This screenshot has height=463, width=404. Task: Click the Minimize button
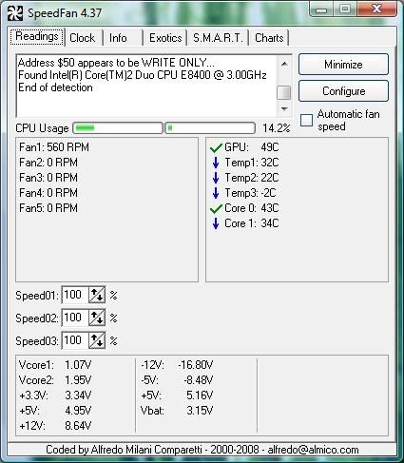coord(343,65)
